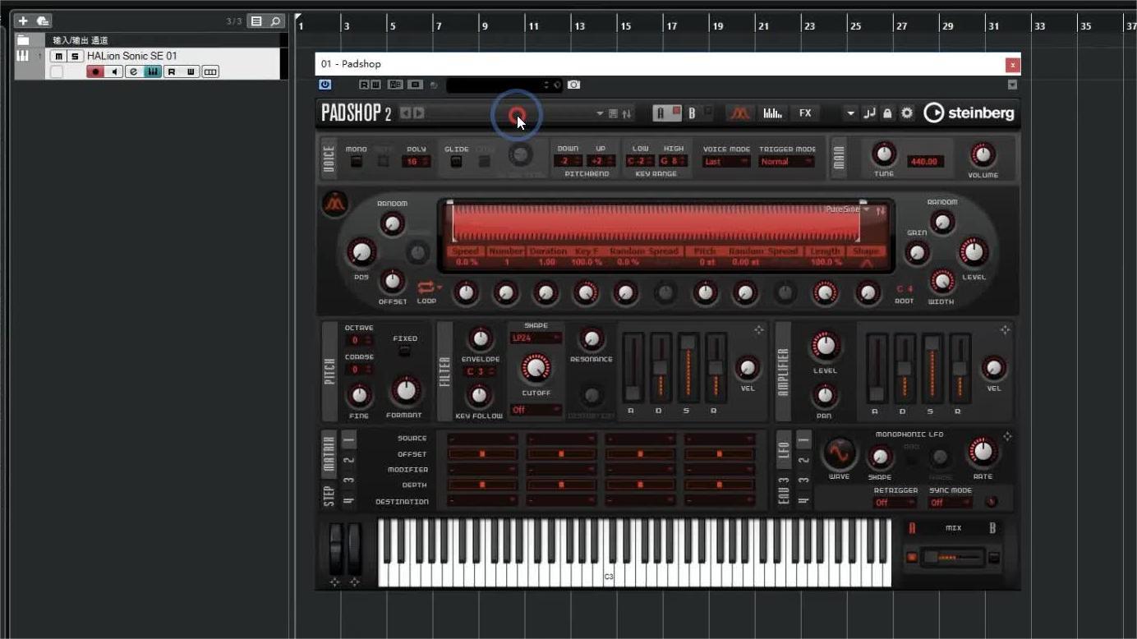Click the lock icon in Padshop toolbar

point(887,113)
